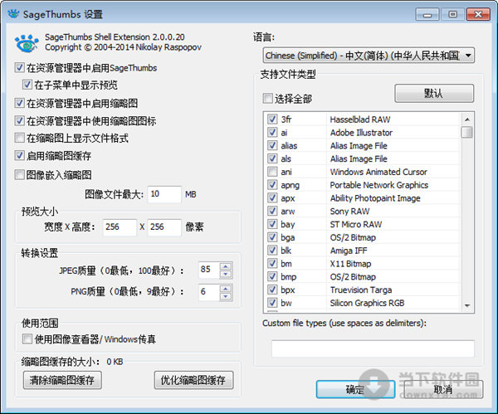
Task: Uncheck the apng file type
Action: click(x=272, y=184)
